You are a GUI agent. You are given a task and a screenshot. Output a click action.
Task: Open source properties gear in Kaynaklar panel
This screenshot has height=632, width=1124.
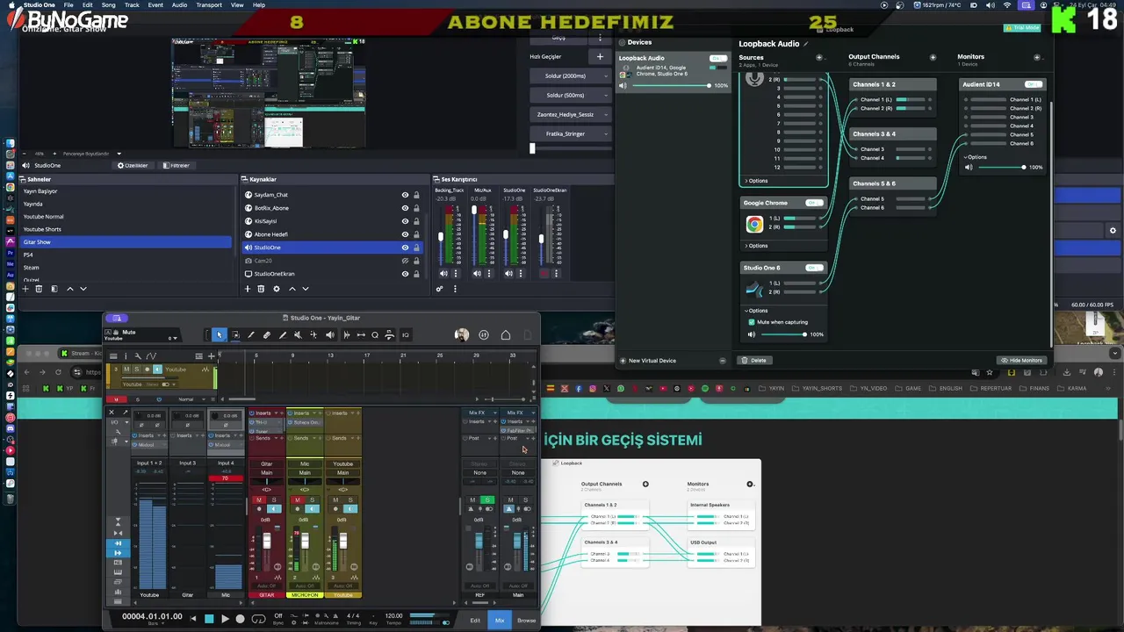tap(277, 289)
